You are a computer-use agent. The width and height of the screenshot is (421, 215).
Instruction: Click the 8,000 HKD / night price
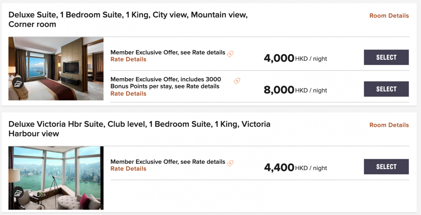(295, 90)
